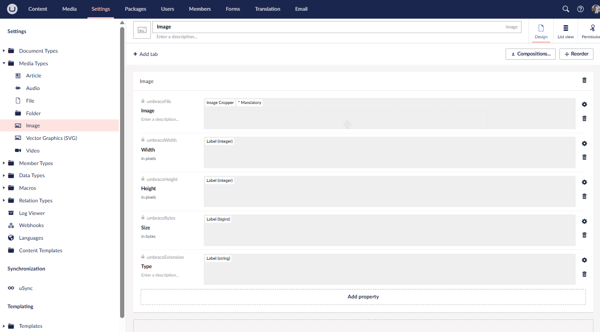
Task: Open the help question mark icon
Action: click(x=580, y=9)
